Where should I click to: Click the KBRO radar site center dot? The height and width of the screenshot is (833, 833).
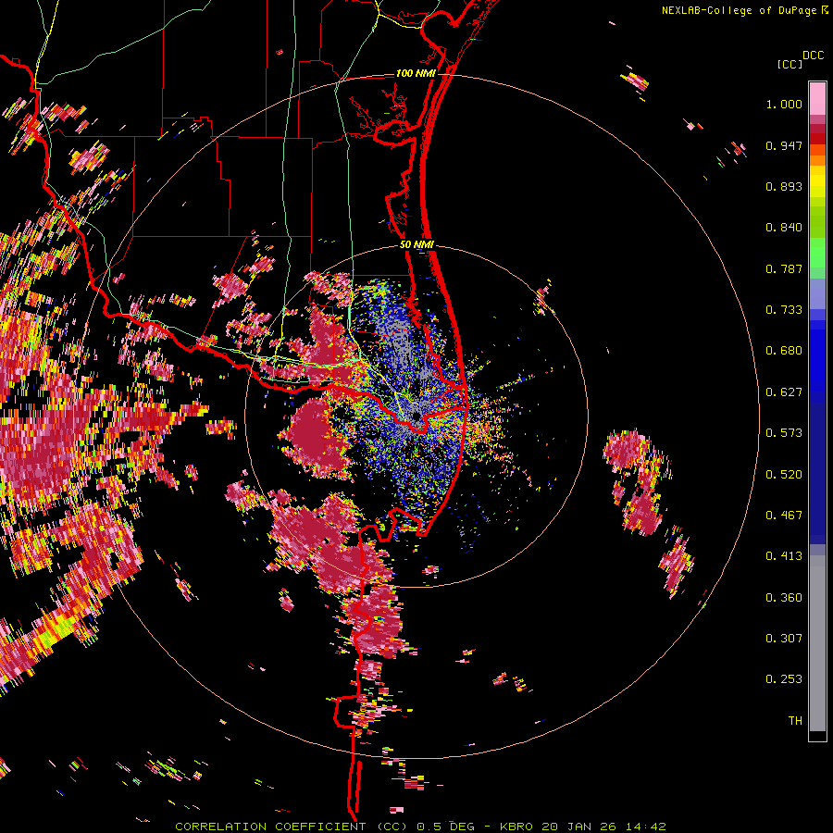pos(416,416)
